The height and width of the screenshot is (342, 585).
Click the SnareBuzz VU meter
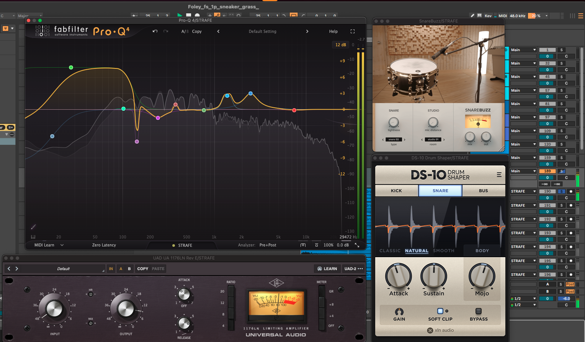pos(477,122)
